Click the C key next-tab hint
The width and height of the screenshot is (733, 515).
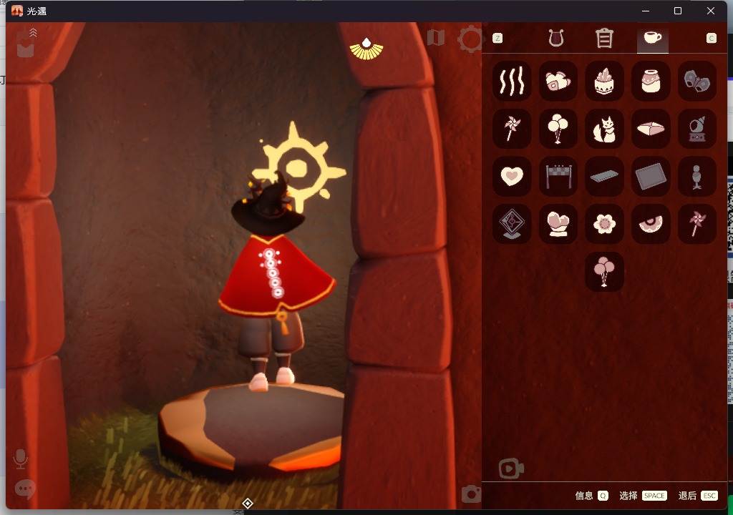[x=711, y=39]
